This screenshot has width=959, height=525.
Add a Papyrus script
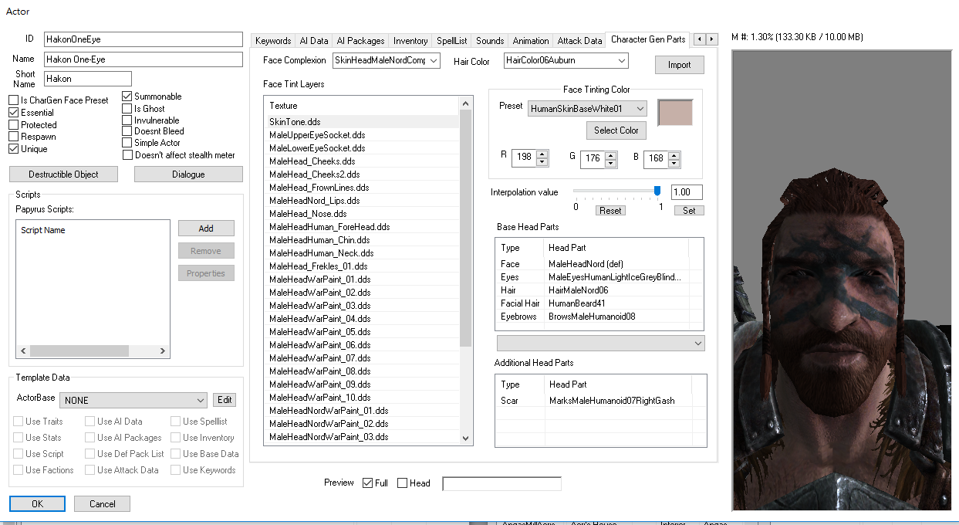[x=206, y=229]
